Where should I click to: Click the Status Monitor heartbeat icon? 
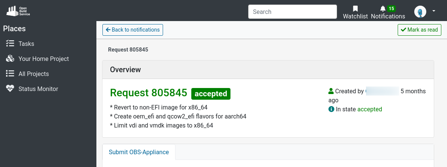pyautogui.click(x=10, y=89)
